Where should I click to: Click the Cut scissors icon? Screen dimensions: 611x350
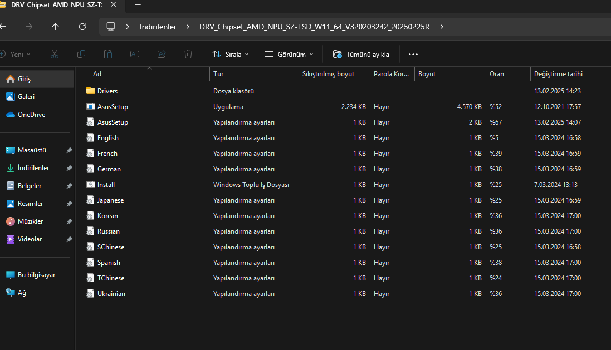(55, 54)
